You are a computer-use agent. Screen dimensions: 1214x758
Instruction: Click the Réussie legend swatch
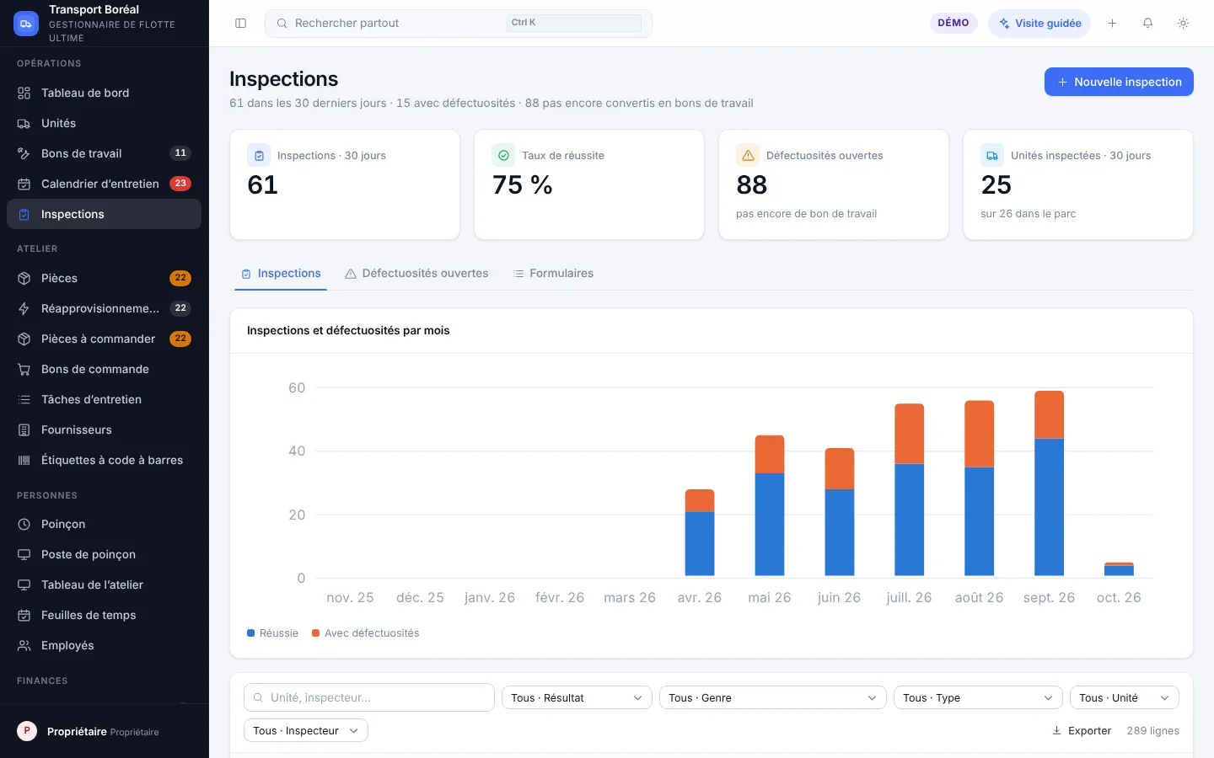click(250, 633)
